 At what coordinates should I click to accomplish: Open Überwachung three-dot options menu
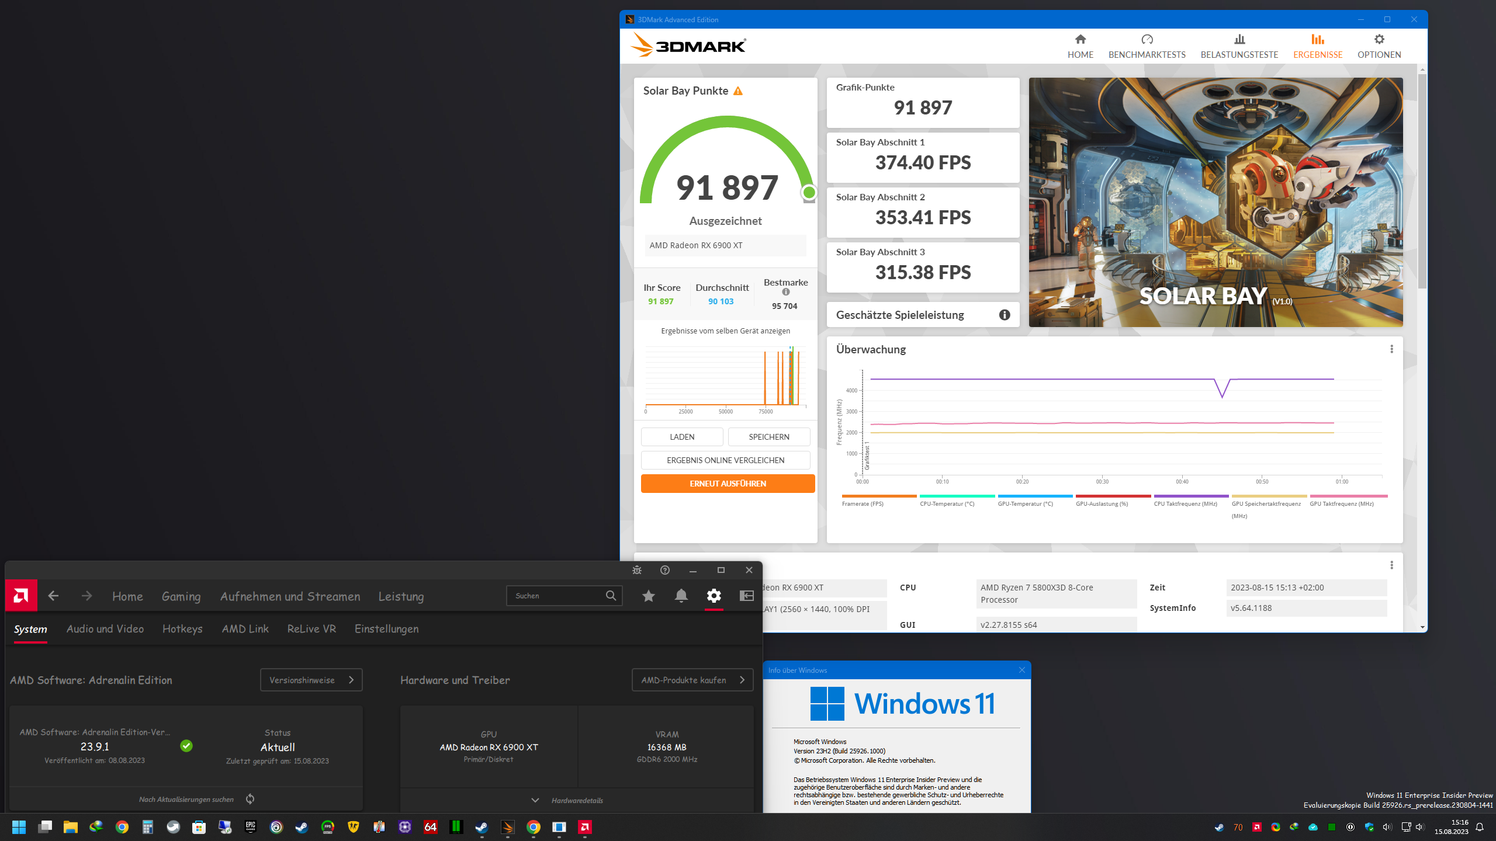[1391, 349]
